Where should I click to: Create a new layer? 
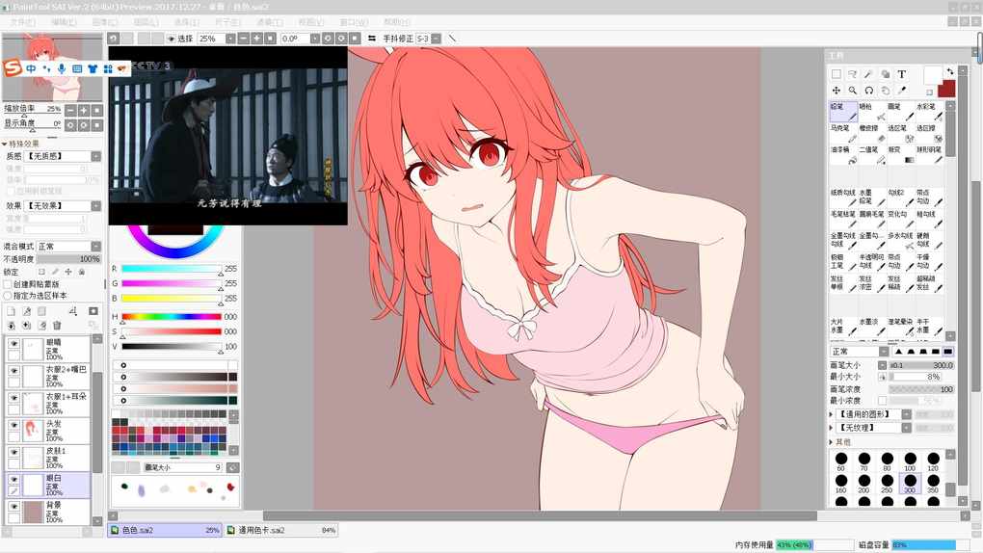11,311
